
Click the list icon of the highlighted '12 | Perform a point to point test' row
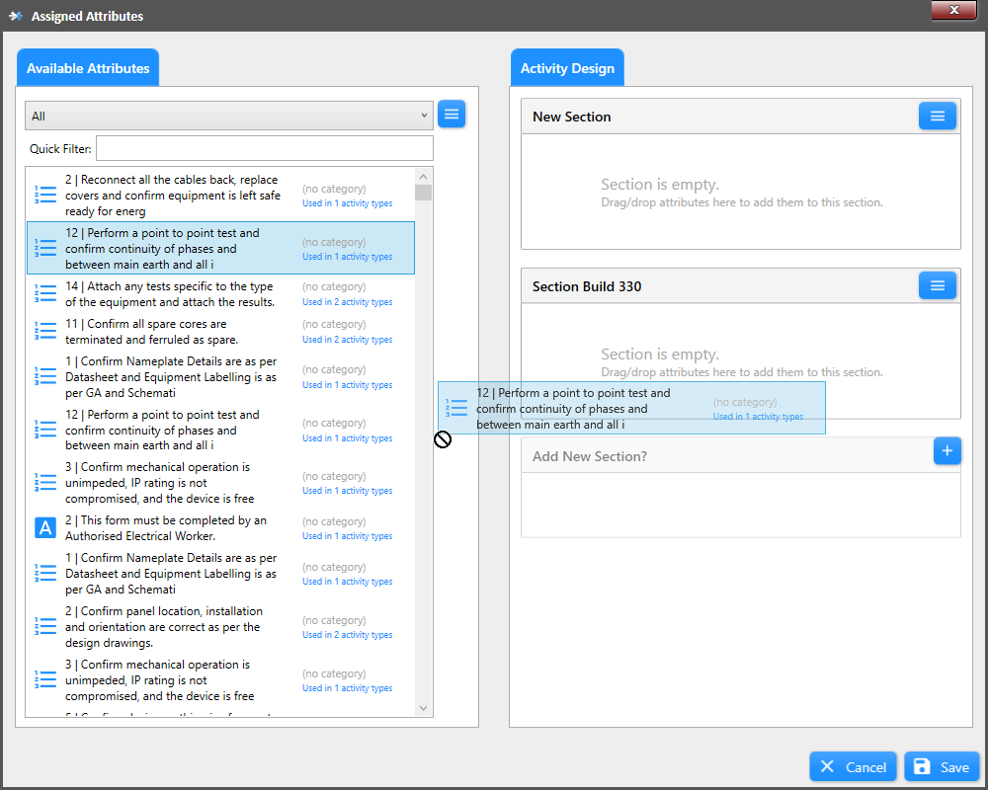pos(44,248)
